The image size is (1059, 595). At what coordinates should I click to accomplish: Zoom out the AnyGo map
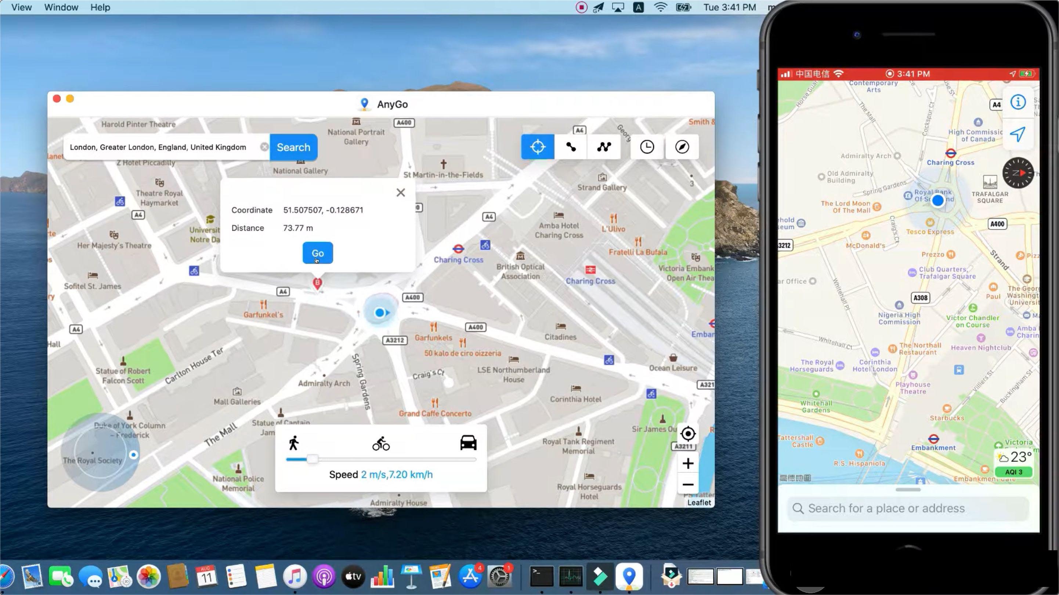pos(688,485)
